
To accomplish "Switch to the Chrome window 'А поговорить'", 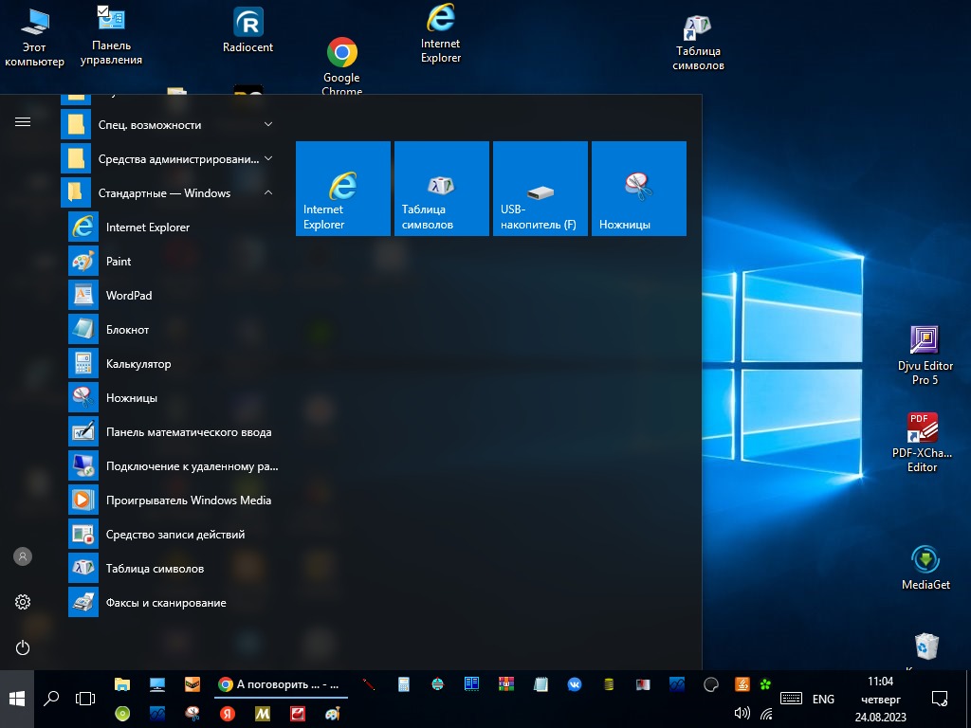I will pos(281,684).
